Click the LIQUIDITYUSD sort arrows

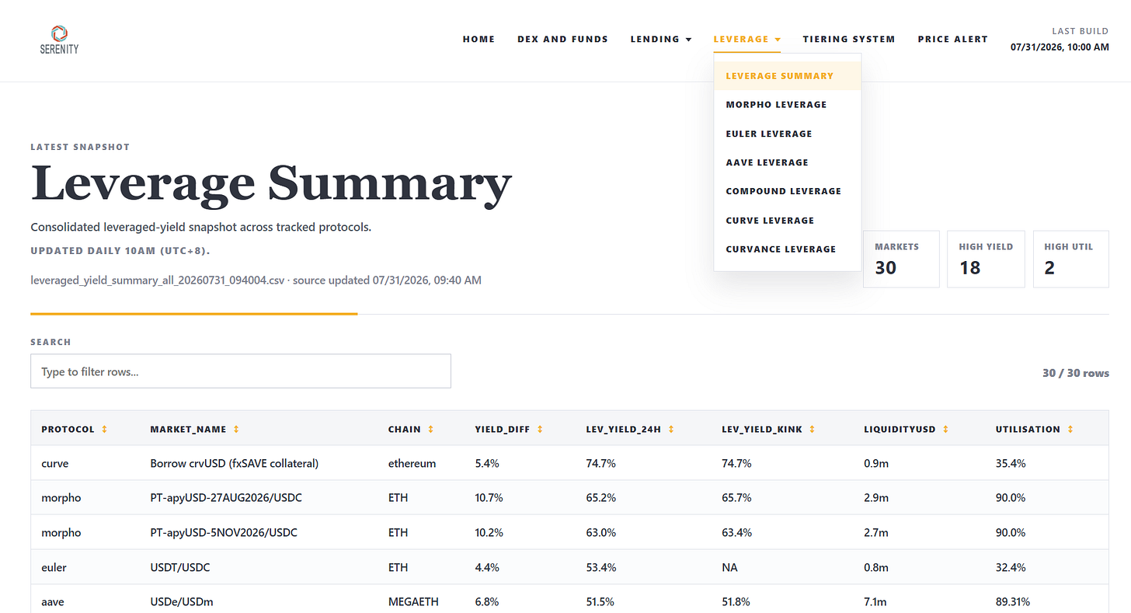coord(947,430)
